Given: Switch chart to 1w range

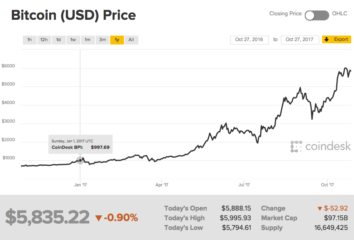Looking at the screenshot, I should [73, 40].
